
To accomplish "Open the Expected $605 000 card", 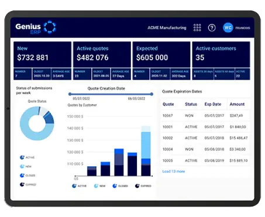I will click(x=161, y=54).
